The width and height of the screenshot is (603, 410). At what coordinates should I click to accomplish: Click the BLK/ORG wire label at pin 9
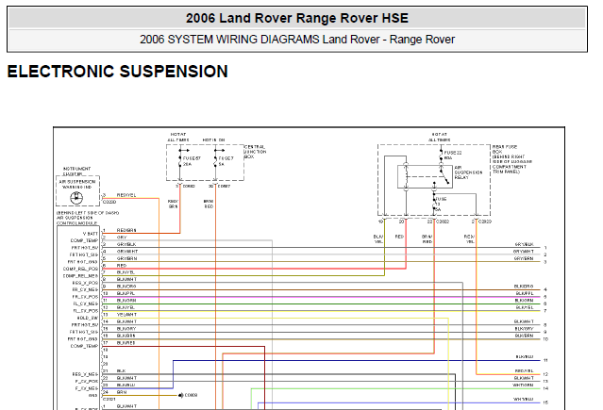coord(126,287)
